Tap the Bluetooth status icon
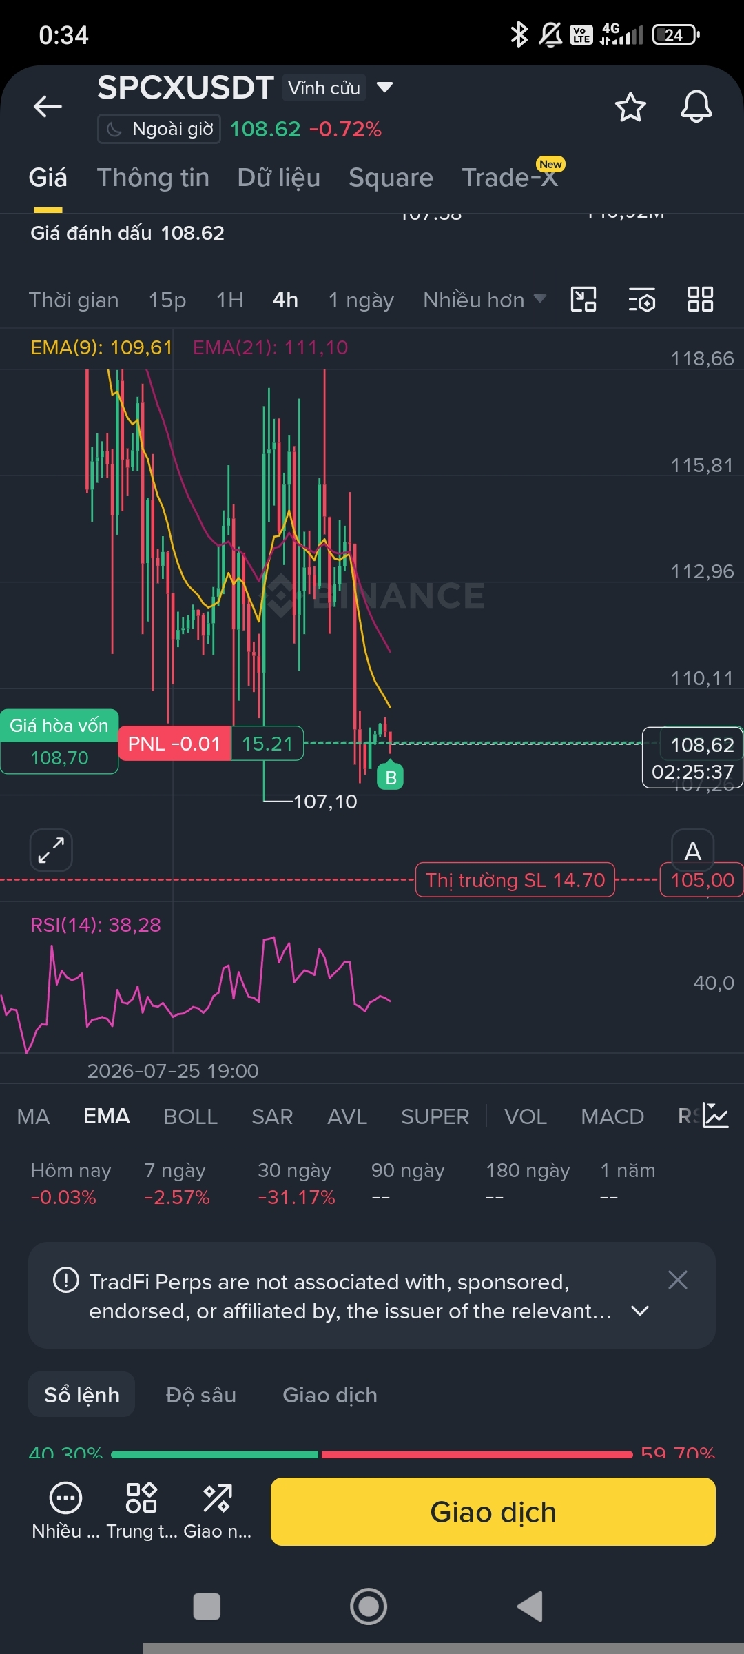Screen dimensions: 744x1654 (519, 34)
